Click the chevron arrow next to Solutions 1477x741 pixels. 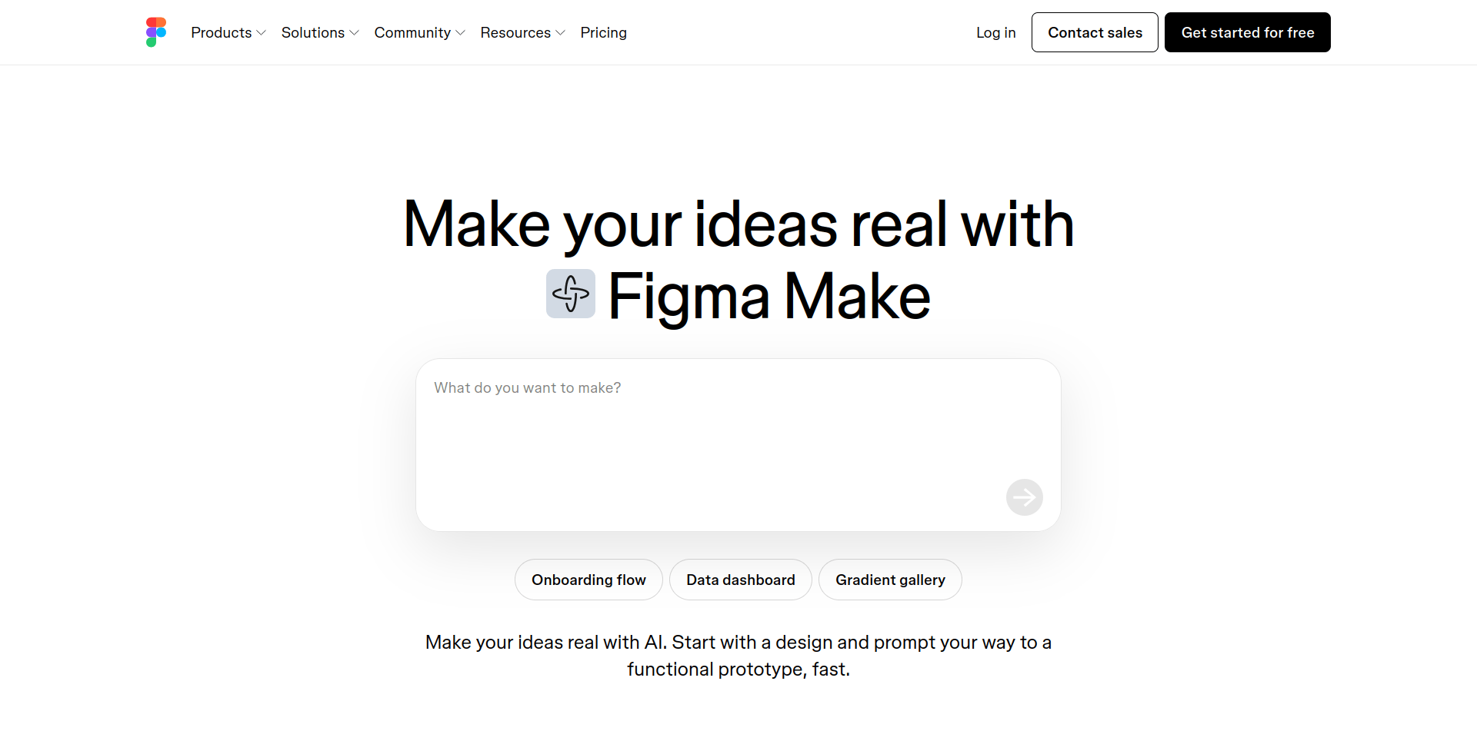(x=355, y=33)
